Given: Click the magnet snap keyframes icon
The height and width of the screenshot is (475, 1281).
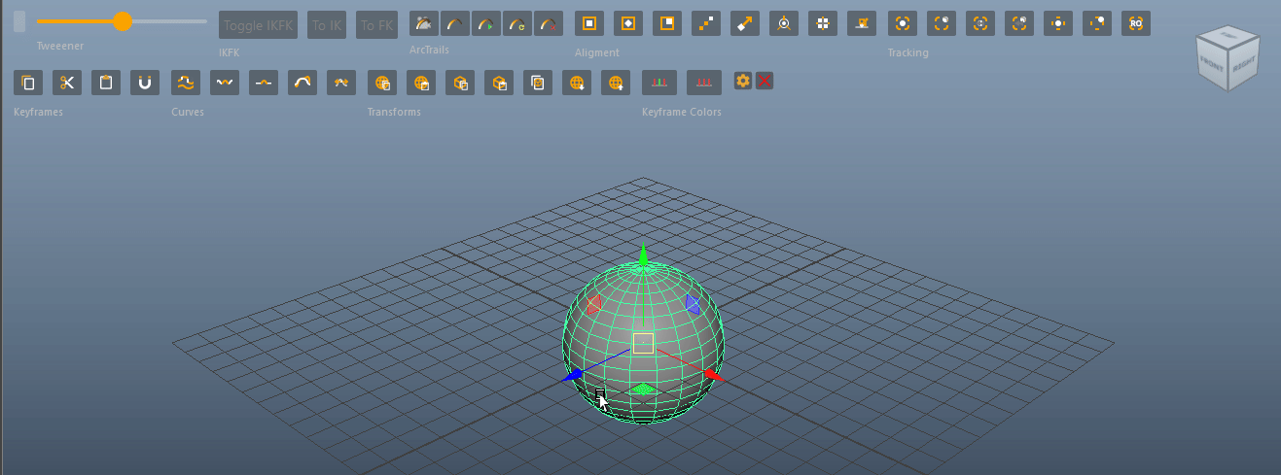Looking at the screenshot, I should click(145, 83).
